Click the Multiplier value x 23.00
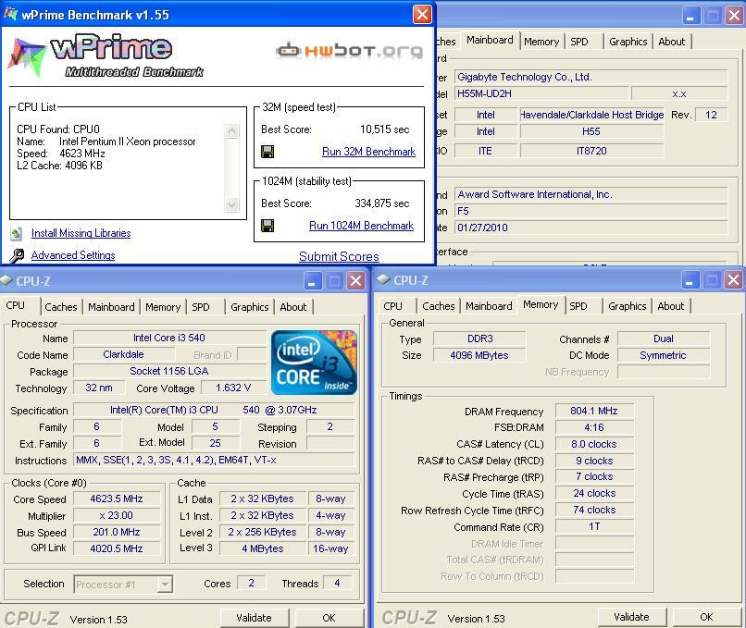 click(117, 515)
